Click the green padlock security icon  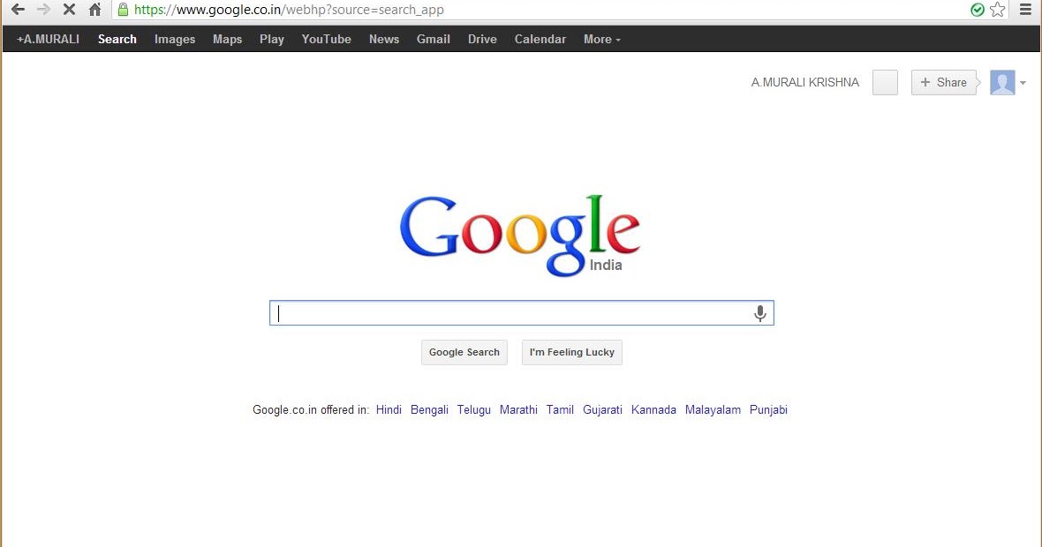[123, 10]
